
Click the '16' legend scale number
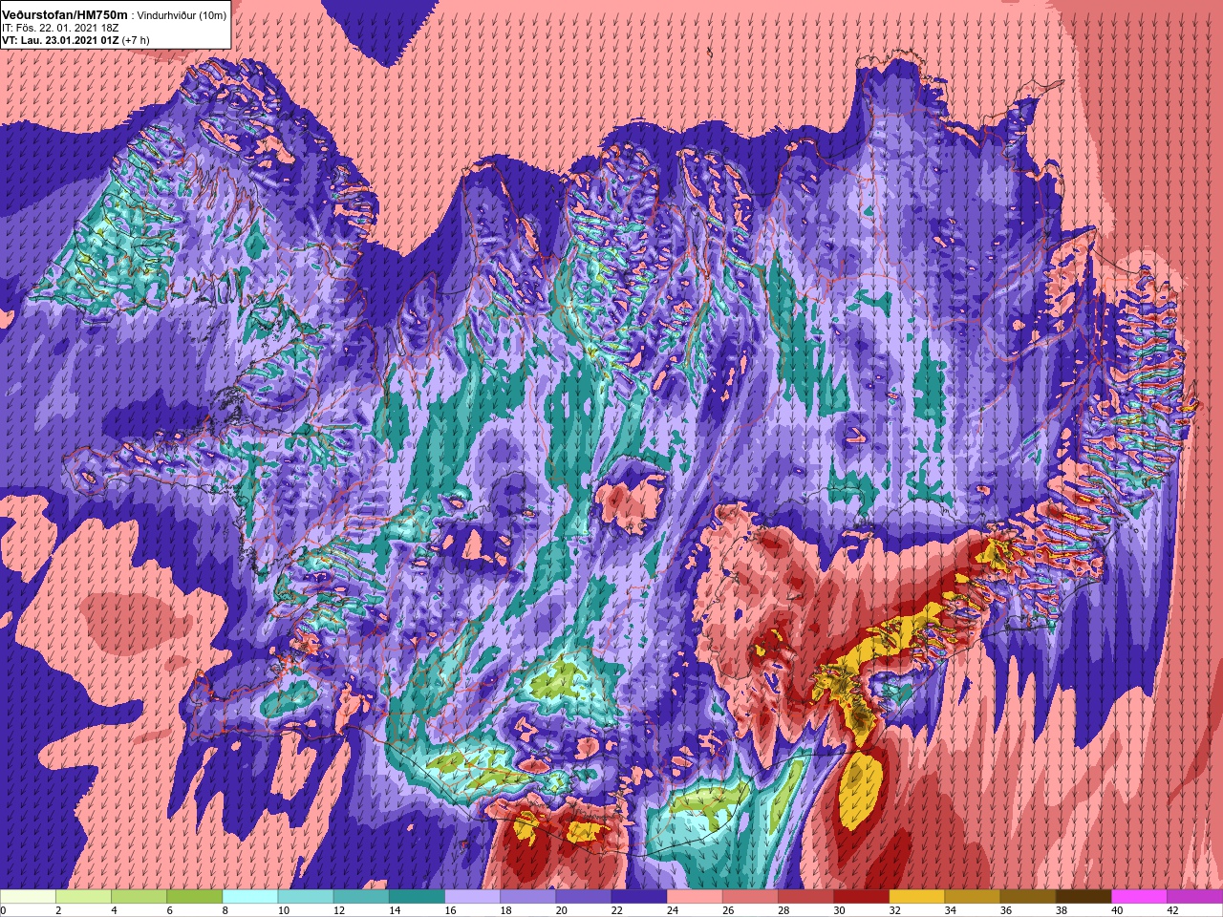450,910
